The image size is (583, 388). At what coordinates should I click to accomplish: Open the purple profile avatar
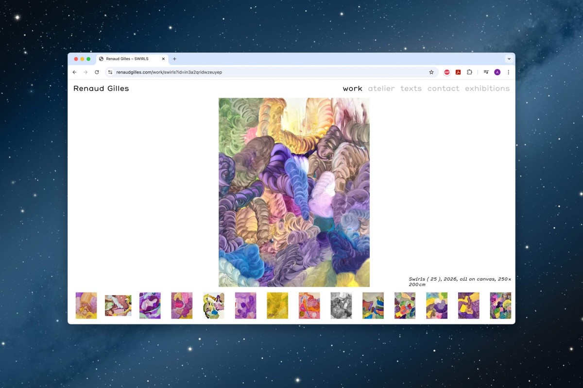pos(497,72)
